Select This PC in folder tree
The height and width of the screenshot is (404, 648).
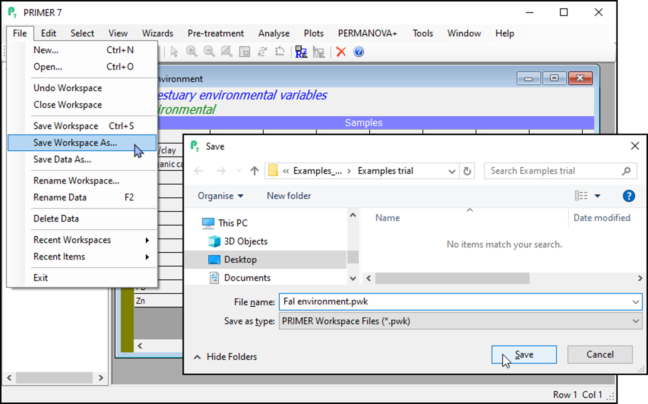coord(225,223)
